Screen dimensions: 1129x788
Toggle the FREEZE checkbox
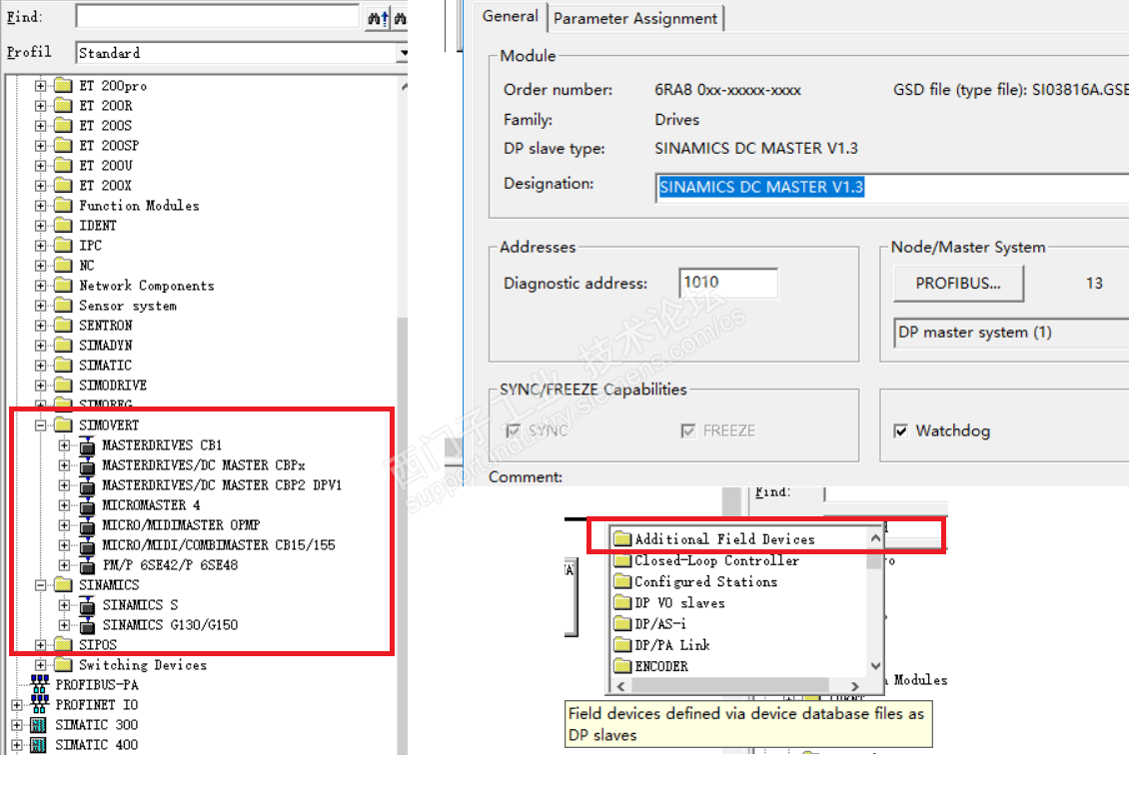coord(687,431)
